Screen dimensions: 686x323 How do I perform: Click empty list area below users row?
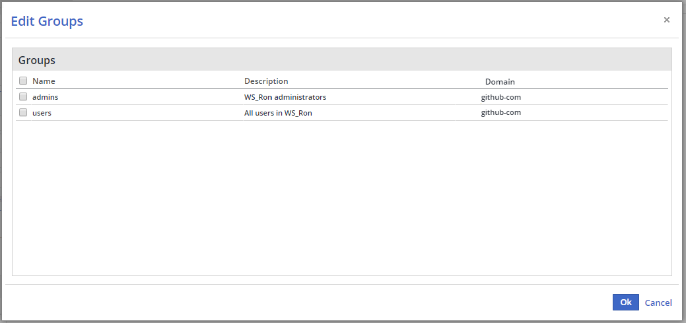[x=342, y=198]
